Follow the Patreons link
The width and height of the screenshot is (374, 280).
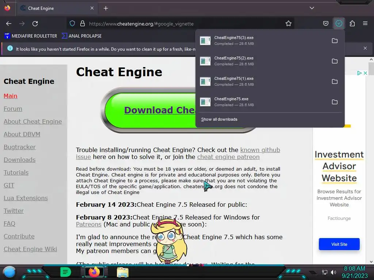[89, 224]
